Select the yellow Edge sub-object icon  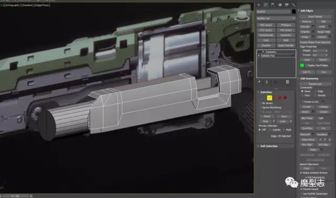pyautogui.click(x=269, y=98)
